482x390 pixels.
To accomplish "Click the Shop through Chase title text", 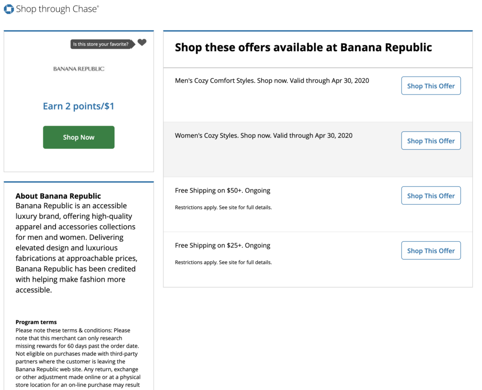I will pos(57,9).
